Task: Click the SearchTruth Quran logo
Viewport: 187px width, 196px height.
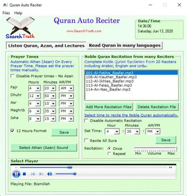Action: [x=20, y=28]
